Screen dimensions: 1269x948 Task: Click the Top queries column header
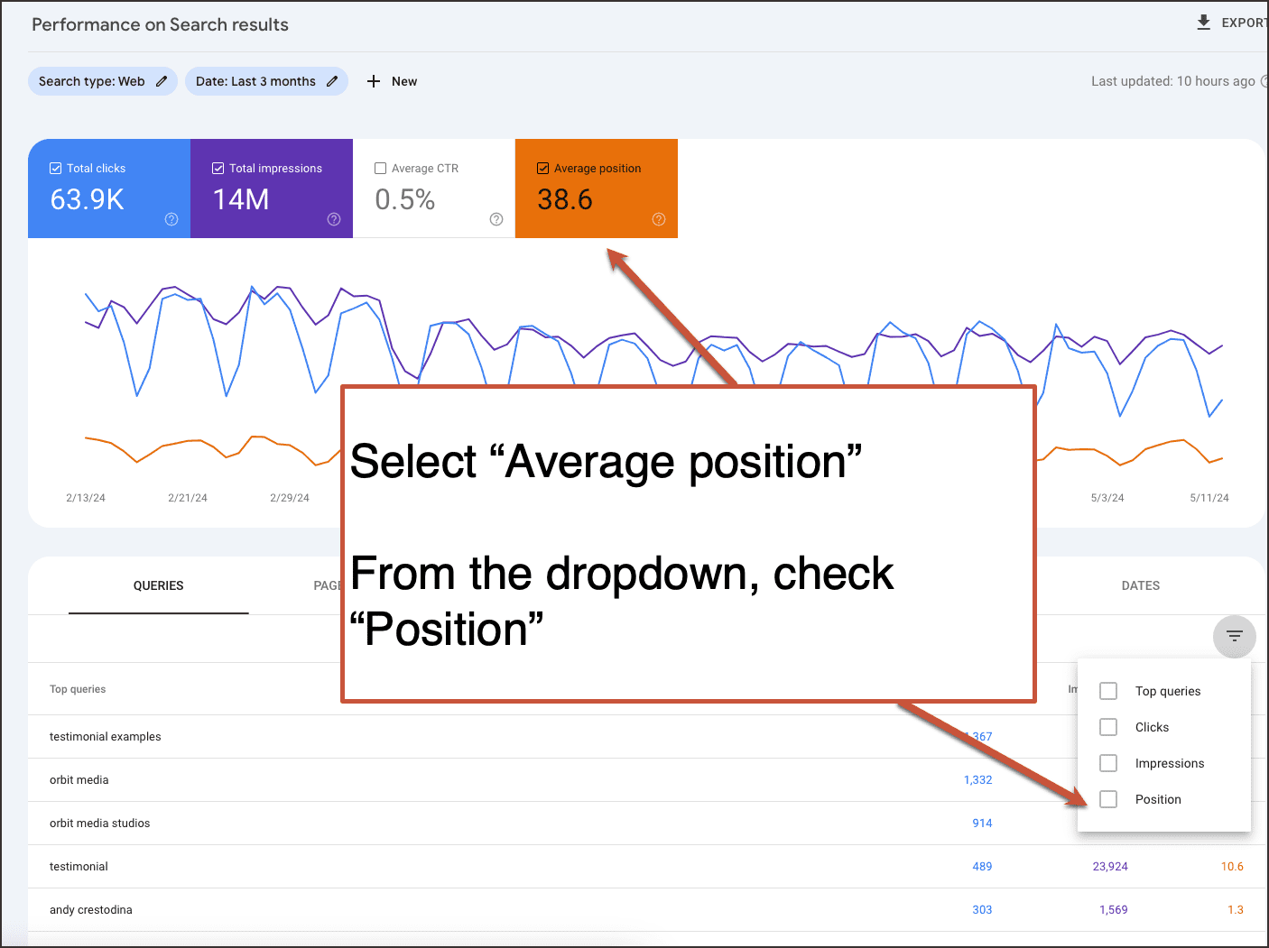pos(78,689)
